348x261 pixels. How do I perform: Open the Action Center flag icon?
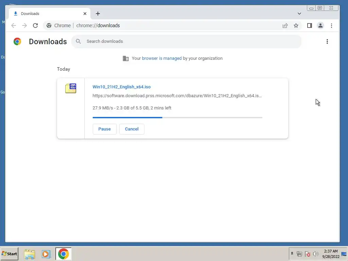point(307,254)
